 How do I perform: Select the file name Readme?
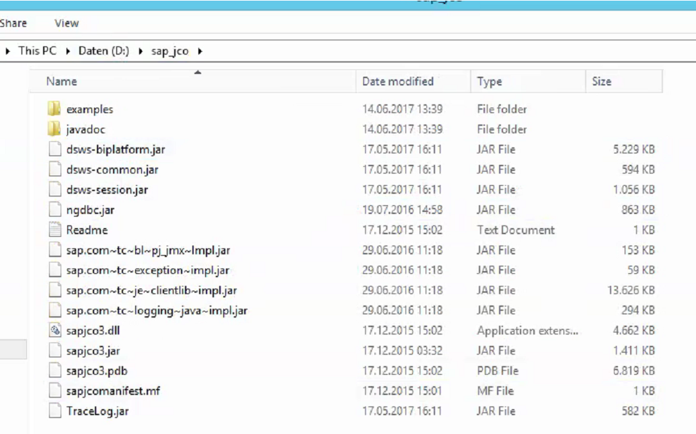[x=87, y=230]
